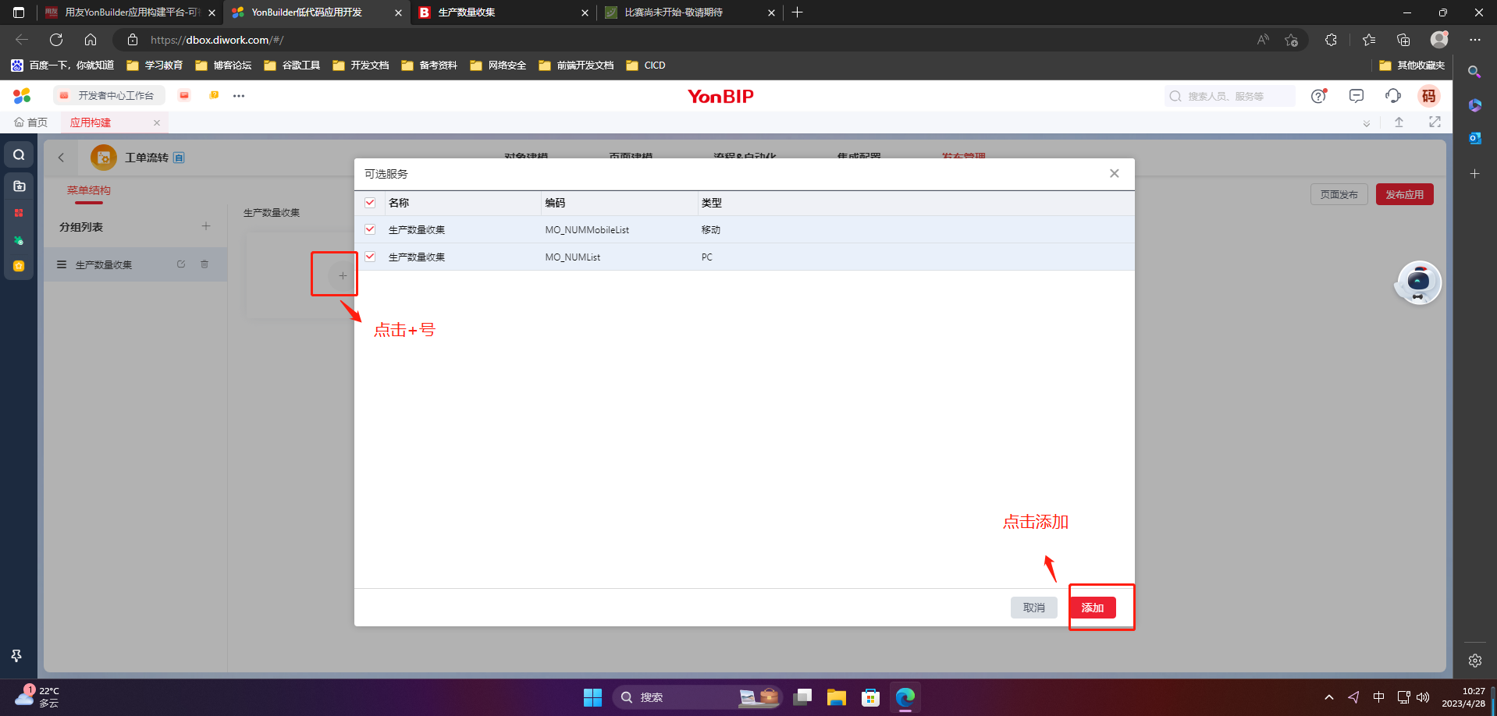Open 开发者中心工作台 workbench
1497x716 pixels.
pyautogui.click(x=108, y=95)
